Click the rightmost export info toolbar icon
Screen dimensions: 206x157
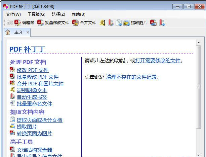162,23
